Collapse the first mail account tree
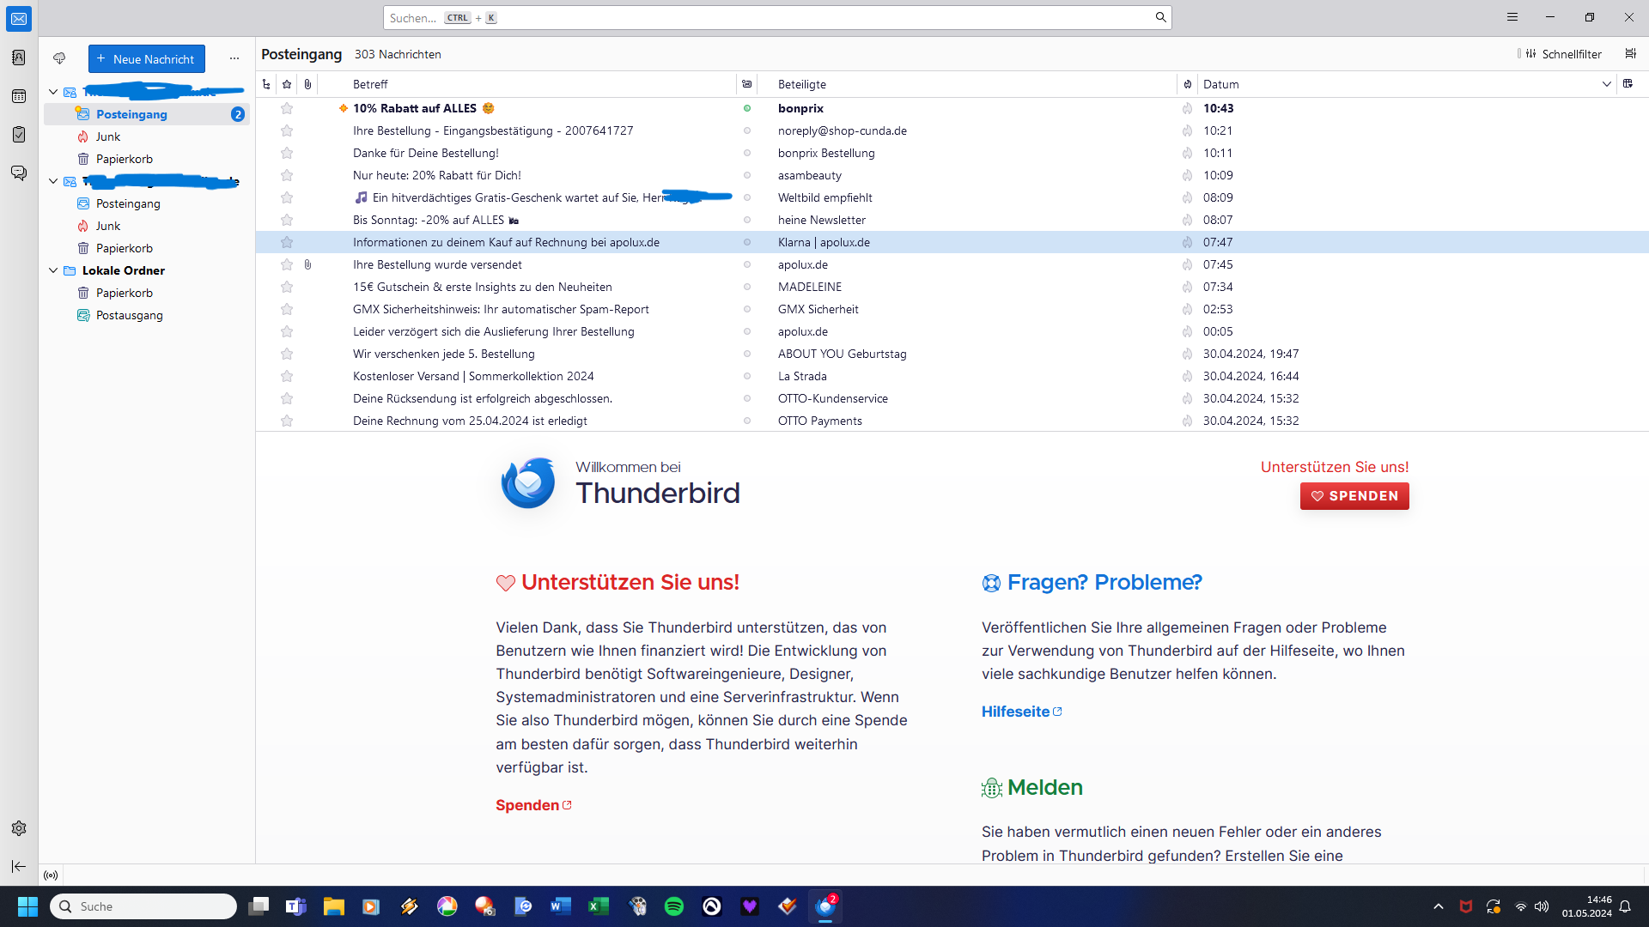Viewport: 1649px width, 927px height. coord(53,92)
